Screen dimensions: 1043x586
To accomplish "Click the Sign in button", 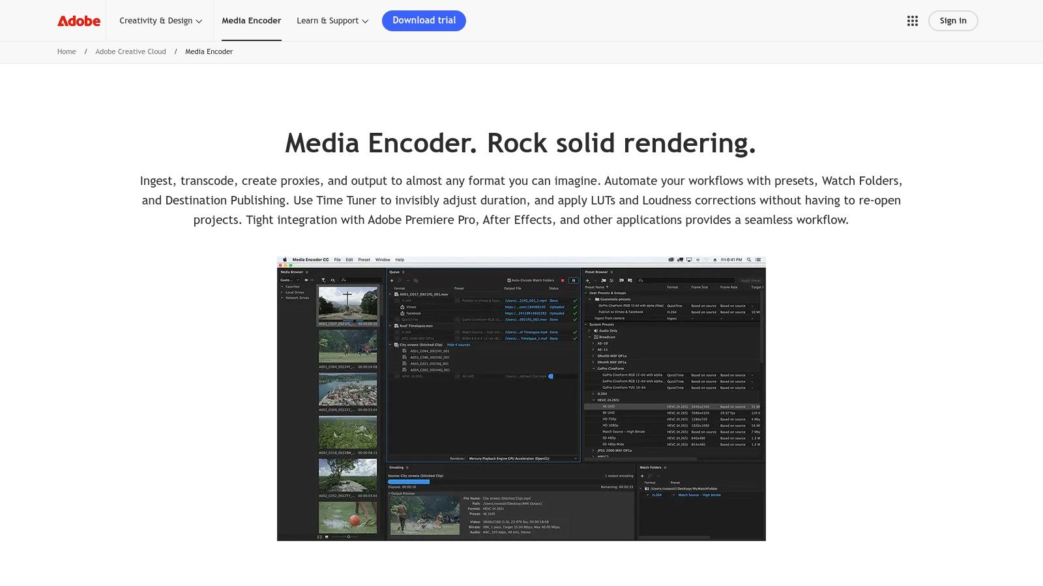I will (x=952, y=21).
